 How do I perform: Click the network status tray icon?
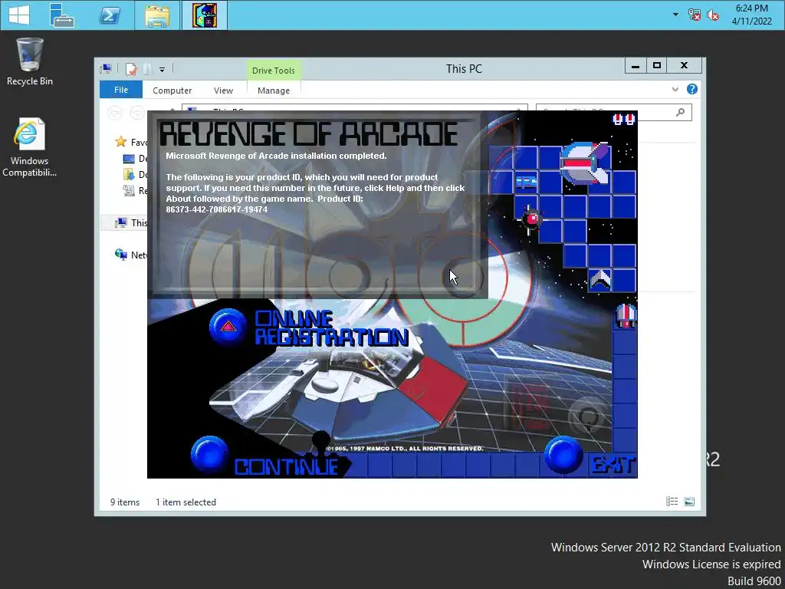point(695,15)
